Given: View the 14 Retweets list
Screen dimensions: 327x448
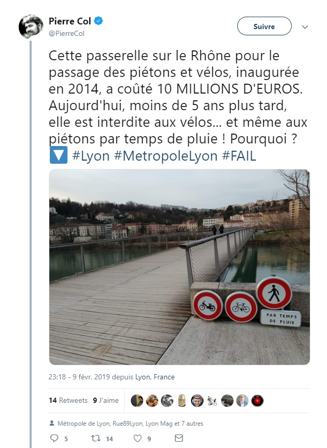Looking at the screenshot, I should click(x=68, y=400).
